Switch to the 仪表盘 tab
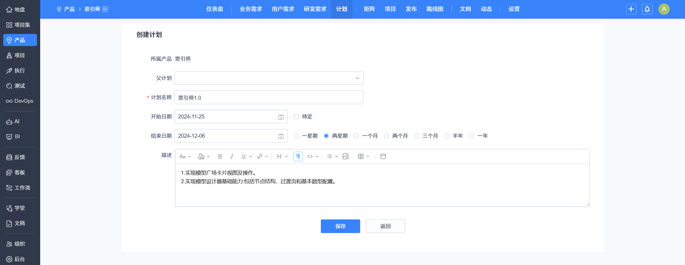This screenshot has height=265, width=685. (215, 9)
